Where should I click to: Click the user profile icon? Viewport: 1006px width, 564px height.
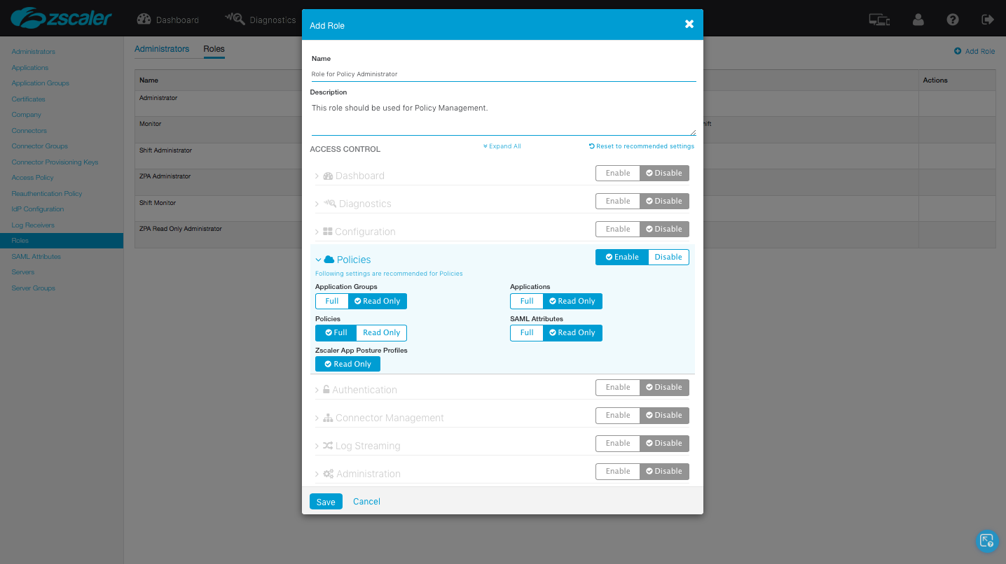[918, 20]
